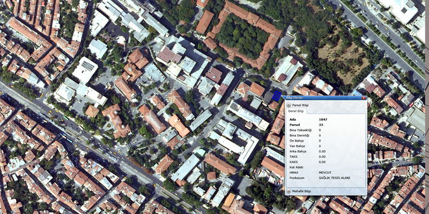The image size is (429, 214).
Task: Close the Bilgi Ekranı panel
Action: (x=364, y=98)
